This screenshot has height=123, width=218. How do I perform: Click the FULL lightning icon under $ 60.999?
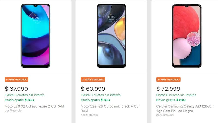(x=105, y=100)
